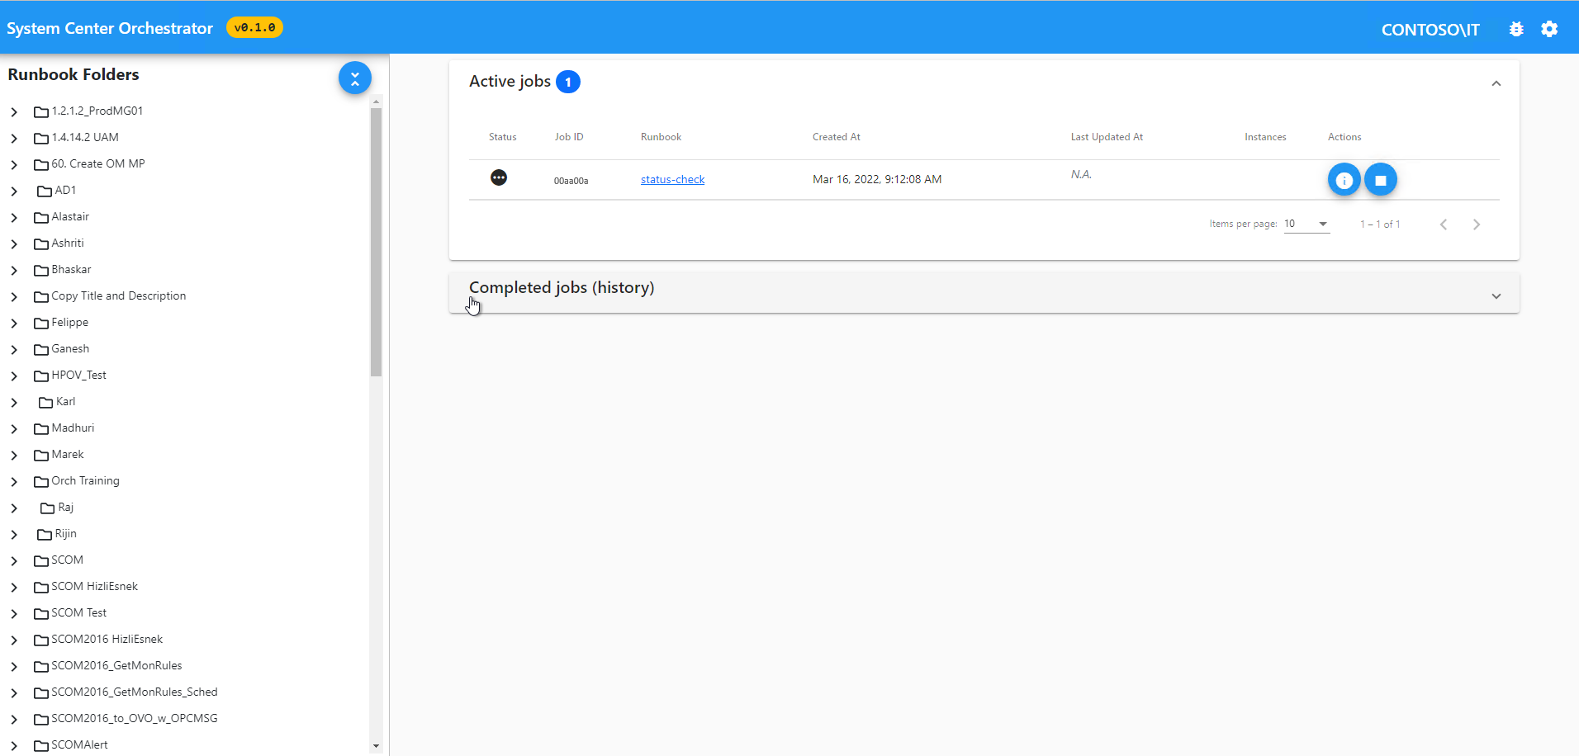Open application settings via the gear icon

pos(1550,29)
